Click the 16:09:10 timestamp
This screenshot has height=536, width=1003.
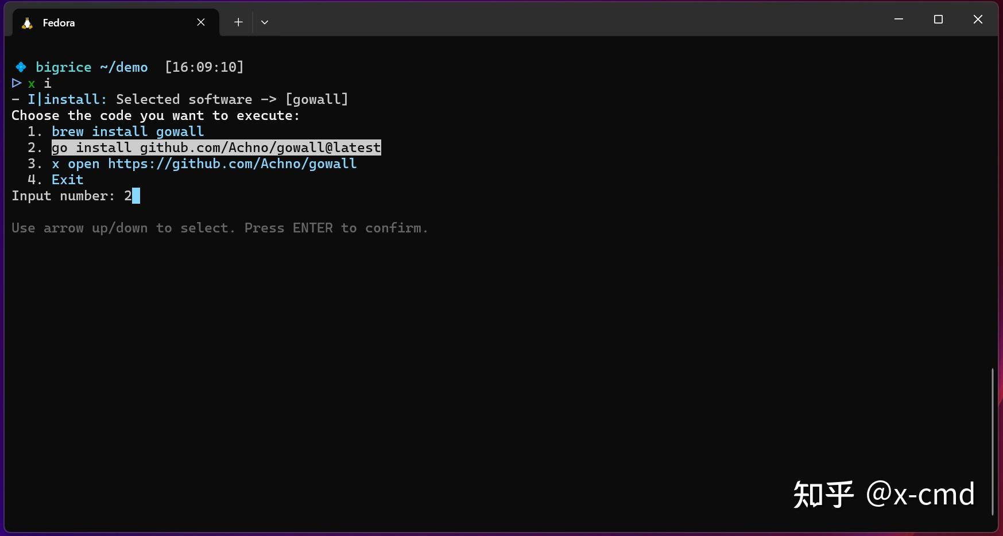tap(204, 67)
